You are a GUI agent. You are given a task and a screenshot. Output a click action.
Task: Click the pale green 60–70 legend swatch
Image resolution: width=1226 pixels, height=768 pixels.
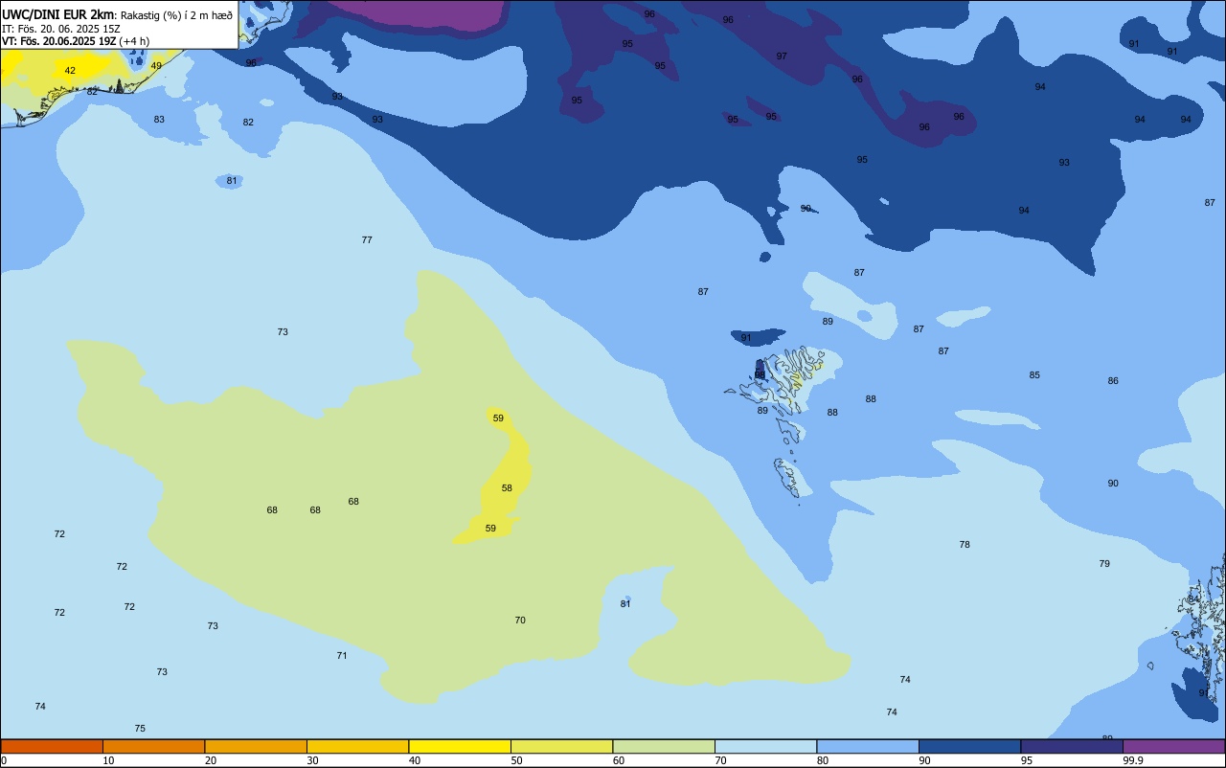coord(664,747)
